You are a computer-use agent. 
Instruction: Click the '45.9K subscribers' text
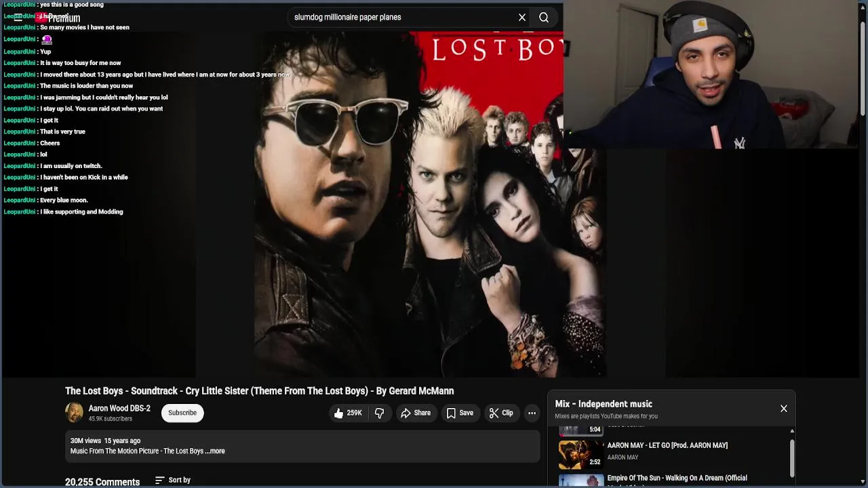[x=110, y=419]
